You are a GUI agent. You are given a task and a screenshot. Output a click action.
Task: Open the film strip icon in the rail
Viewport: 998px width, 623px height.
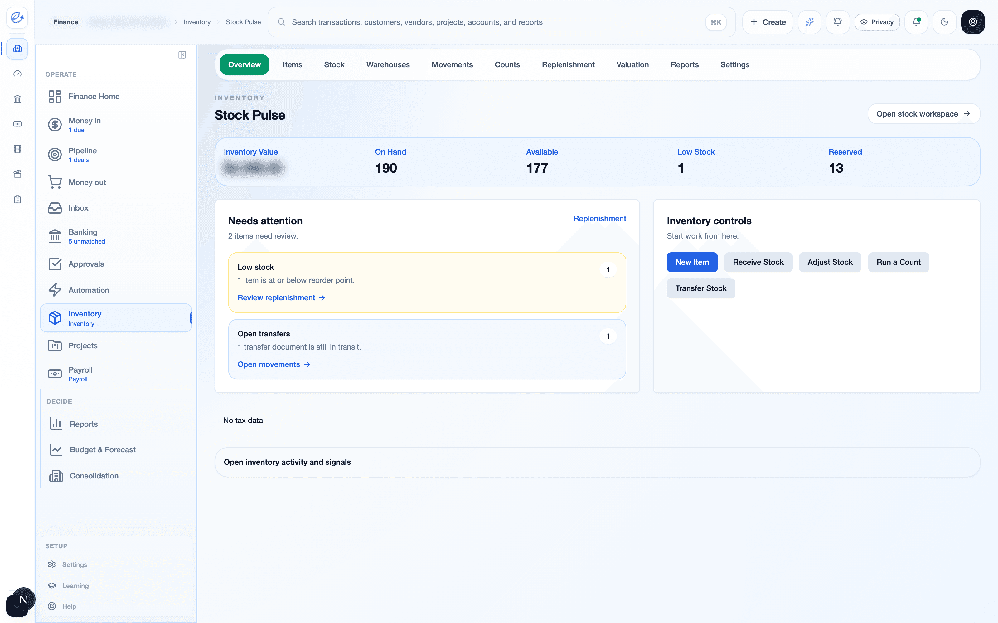coord(17,149)
